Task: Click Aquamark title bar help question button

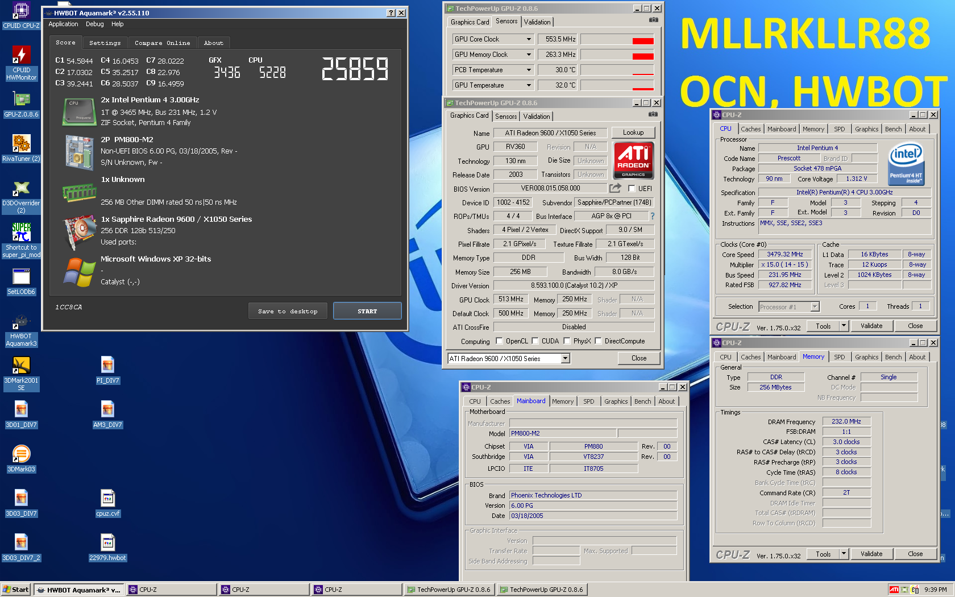Action: 391,13
